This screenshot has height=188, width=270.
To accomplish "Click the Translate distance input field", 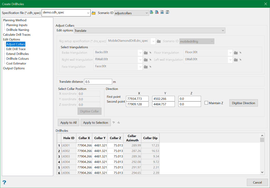I will [98, 82].
